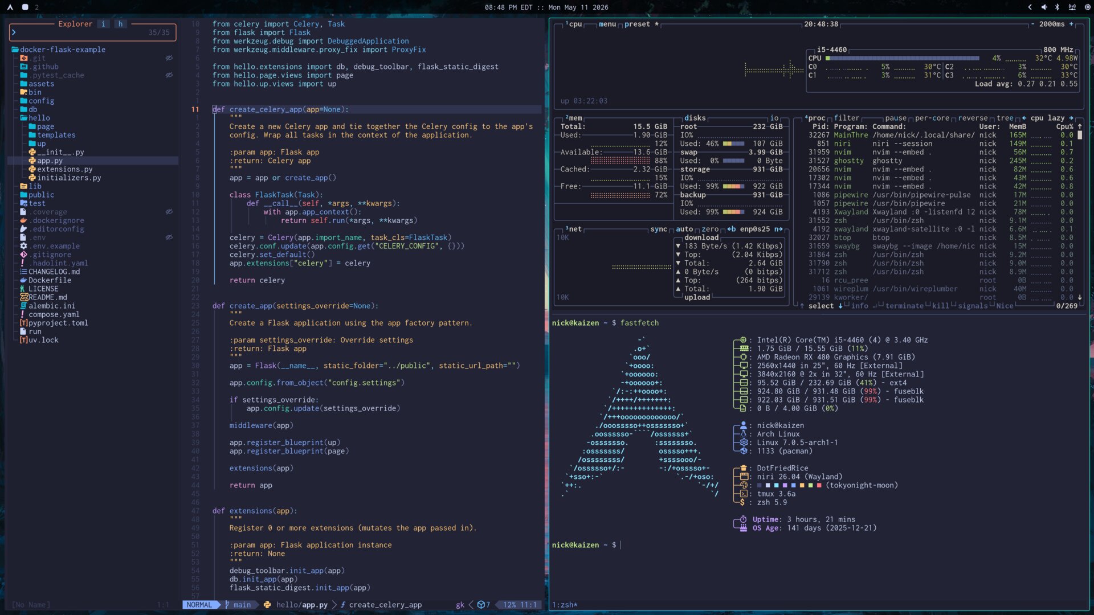Select the btop cpu box label
The height and width of the screenshot is (615, 1094).
coord(574,24)
